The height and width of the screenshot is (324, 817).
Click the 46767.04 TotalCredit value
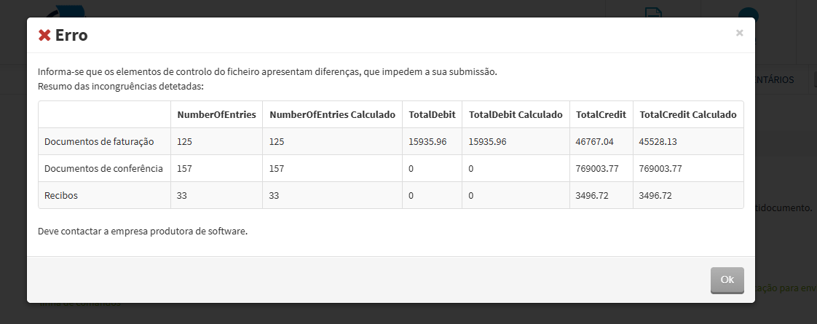click(594, 141)
